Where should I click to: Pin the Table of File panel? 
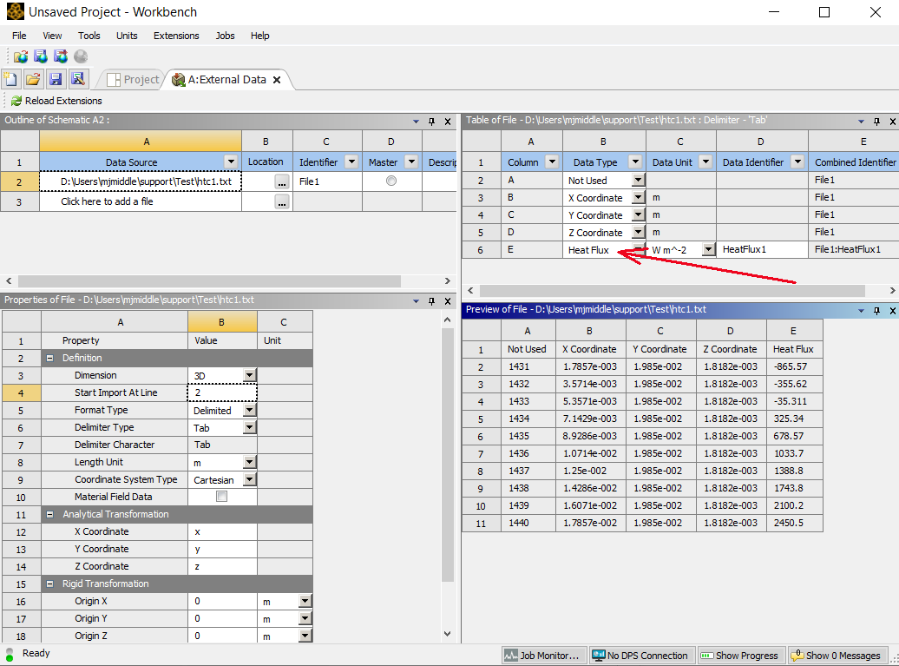tap(876, 121)
